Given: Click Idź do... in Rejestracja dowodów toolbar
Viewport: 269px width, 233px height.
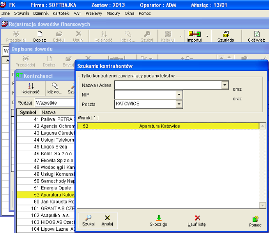Looking at the screenshot, I should (128, 36).
